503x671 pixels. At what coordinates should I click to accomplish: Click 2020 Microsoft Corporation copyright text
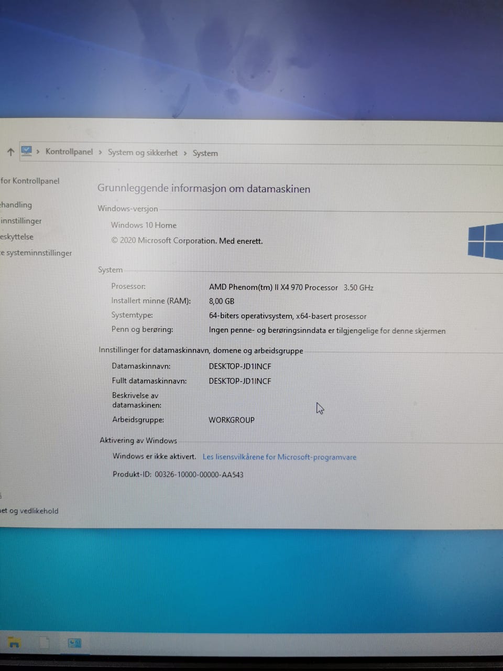point(187,241)
